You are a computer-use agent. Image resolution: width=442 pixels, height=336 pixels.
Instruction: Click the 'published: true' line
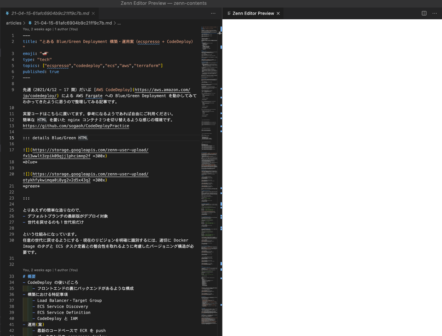[41, 72]
